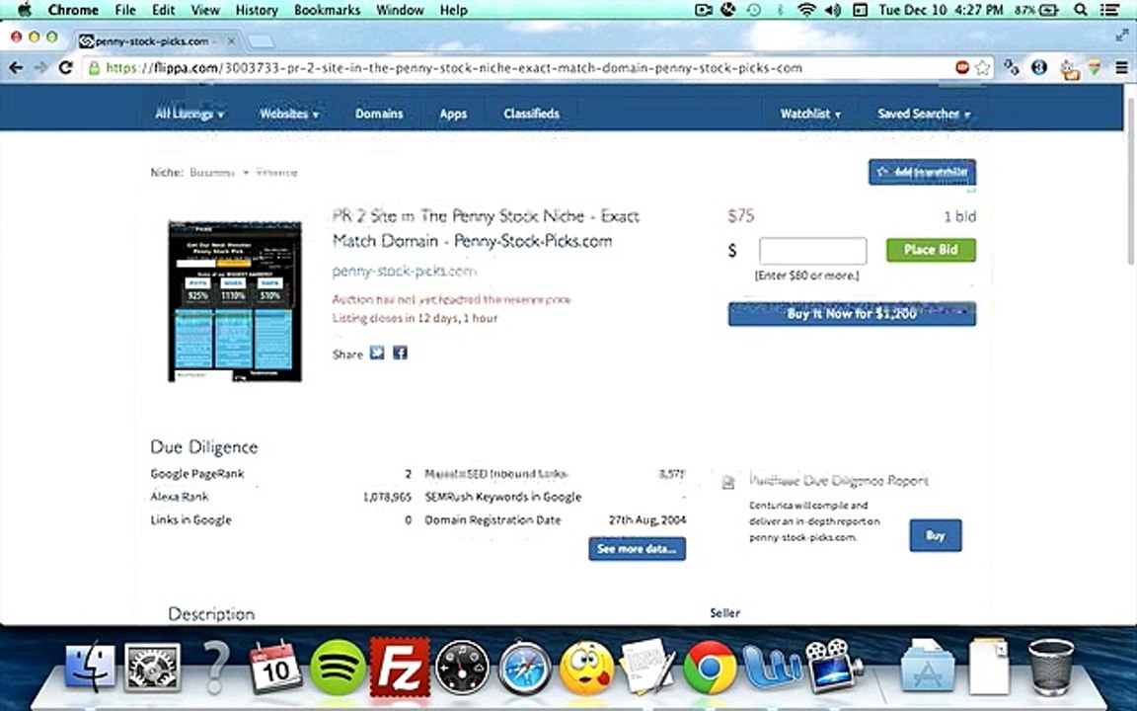The height and width of the screenshot is (711, 1137).
Task: Open the View menu
Action: [x=205, y=10]
